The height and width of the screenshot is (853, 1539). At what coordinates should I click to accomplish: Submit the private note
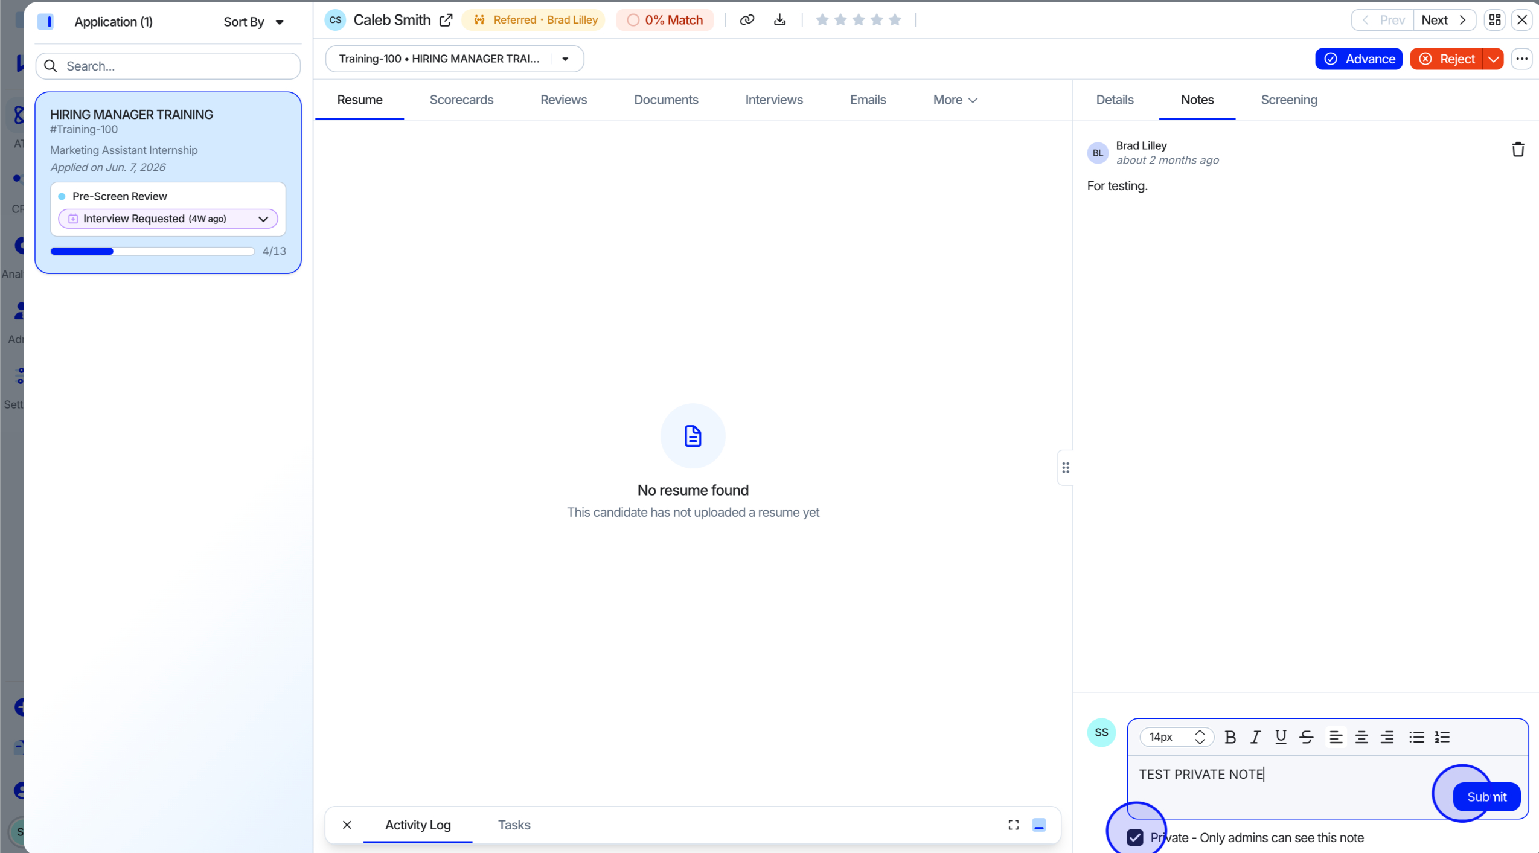(x=1486, y=796)
